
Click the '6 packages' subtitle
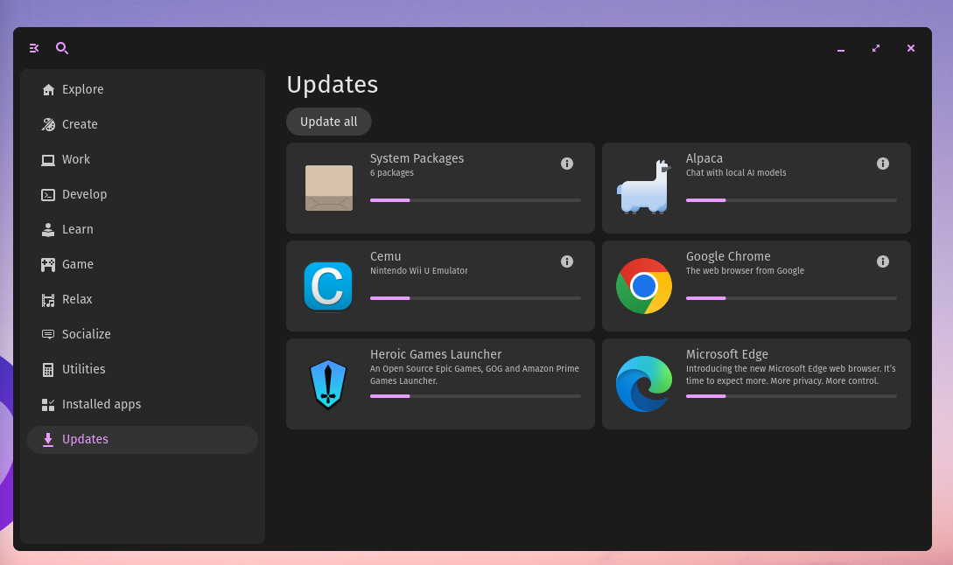click(392, 173)
